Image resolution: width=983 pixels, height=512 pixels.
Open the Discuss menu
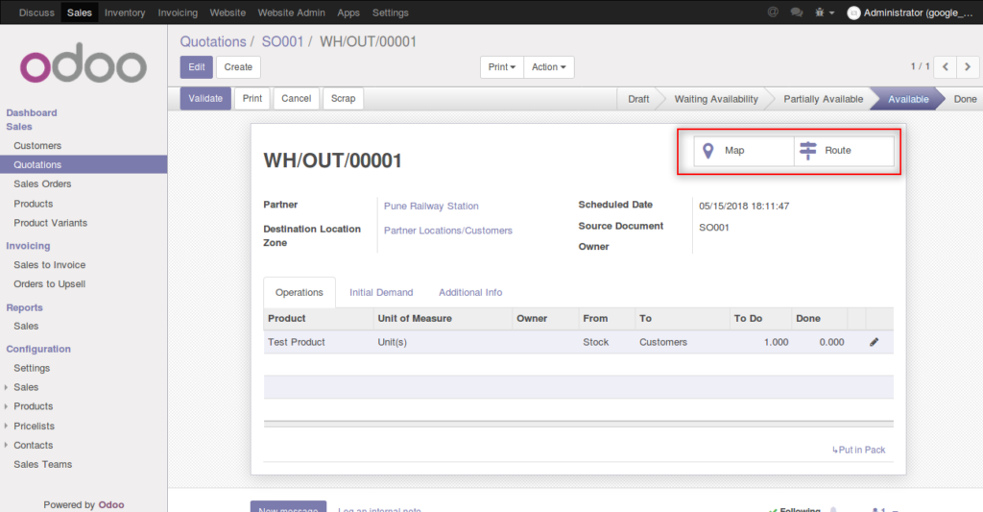pyautogui.click(x=36, y=12)
